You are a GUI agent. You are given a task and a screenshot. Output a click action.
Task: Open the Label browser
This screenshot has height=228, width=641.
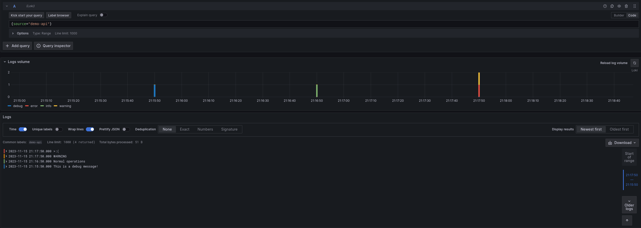tap(59, 15)
